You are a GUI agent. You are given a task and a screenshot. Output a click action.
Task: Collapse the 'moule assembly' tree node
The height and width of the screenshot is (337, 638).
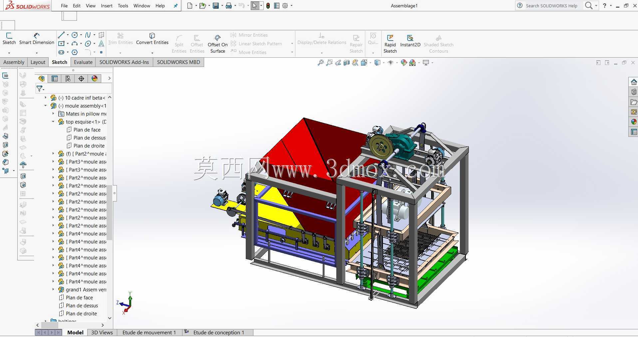coord(46,106)
